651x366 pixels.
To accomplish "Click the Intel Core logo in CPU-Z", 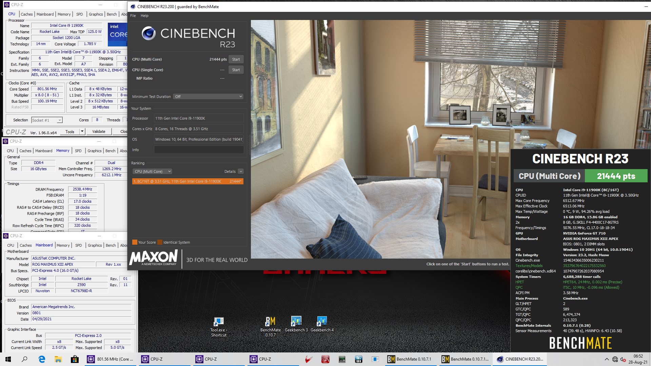I will pyautogui.click(x=118, y=34).
